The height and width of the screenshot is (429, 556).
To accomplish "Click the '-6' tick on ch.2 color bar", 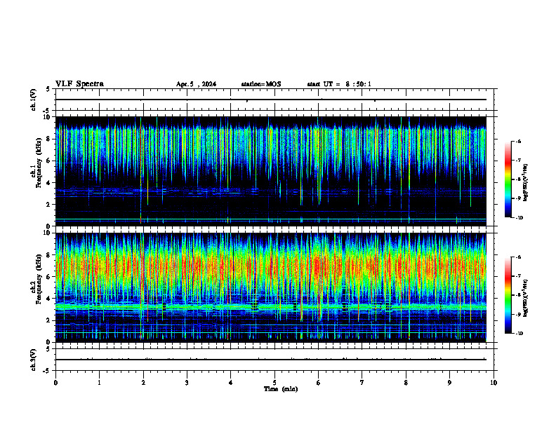I will [x=518, y=257].
